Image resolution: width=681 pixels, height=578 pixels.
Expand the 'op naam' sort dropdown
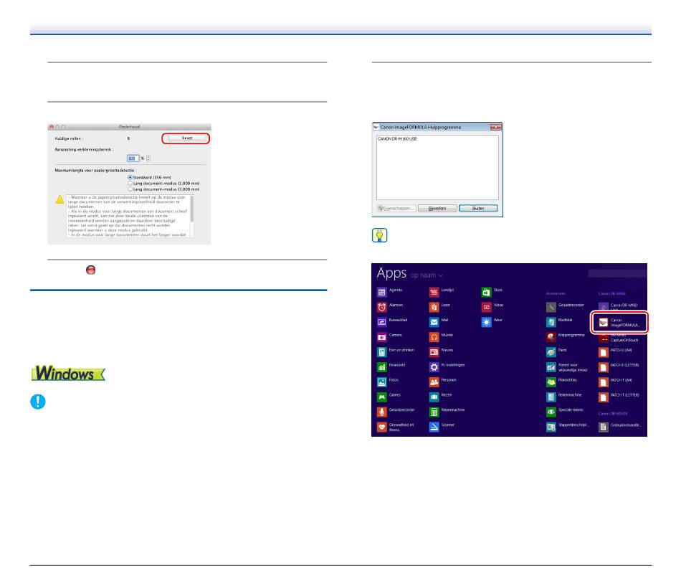coord(427,275)
